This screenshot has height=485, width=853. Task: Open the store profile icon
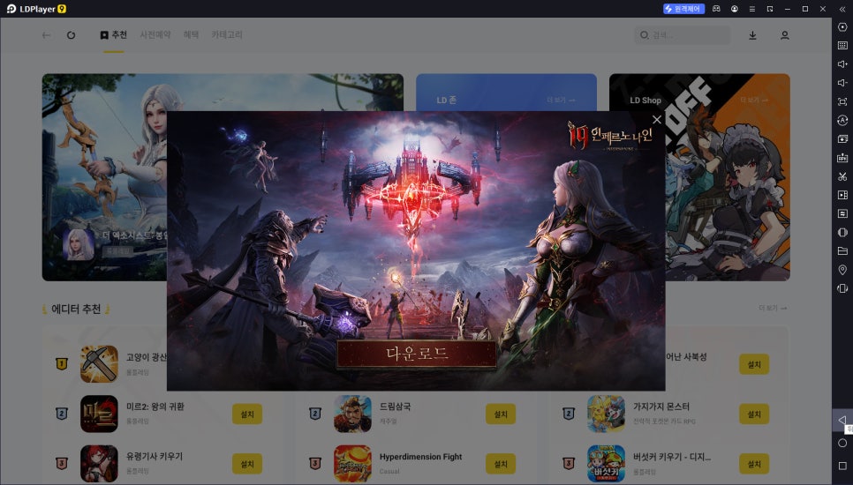[x=784, y=35]
